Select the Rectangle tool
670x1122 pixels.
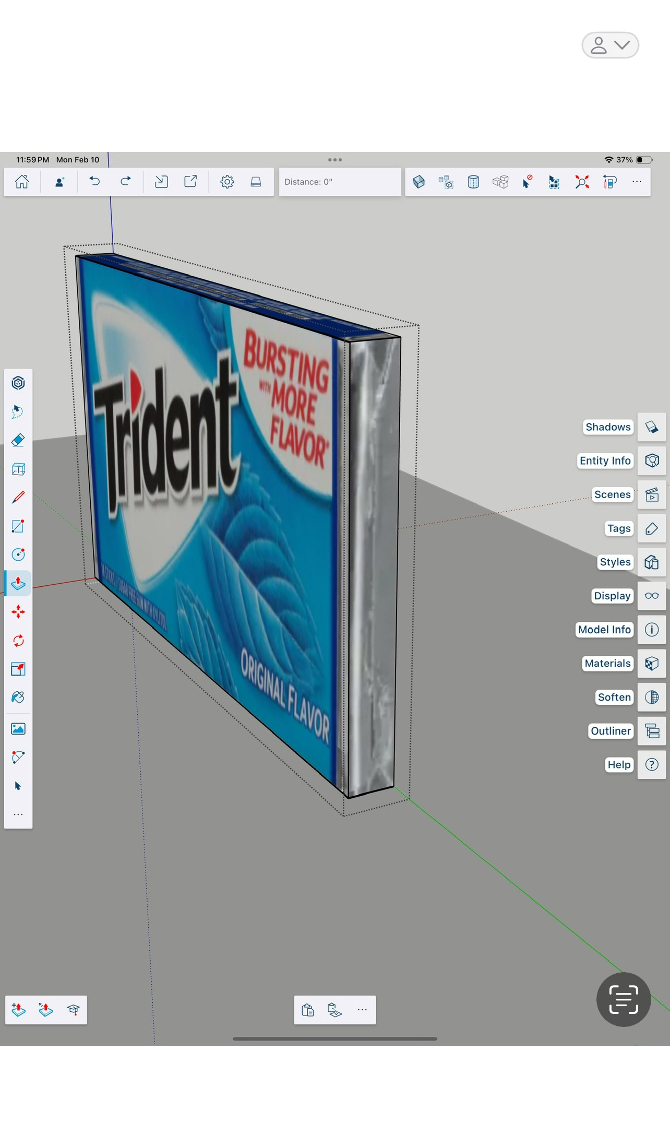[18, 526]
